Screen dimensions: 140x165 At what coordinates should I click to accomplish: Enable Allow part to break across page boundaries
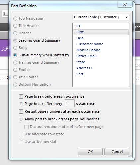point(21,119)
